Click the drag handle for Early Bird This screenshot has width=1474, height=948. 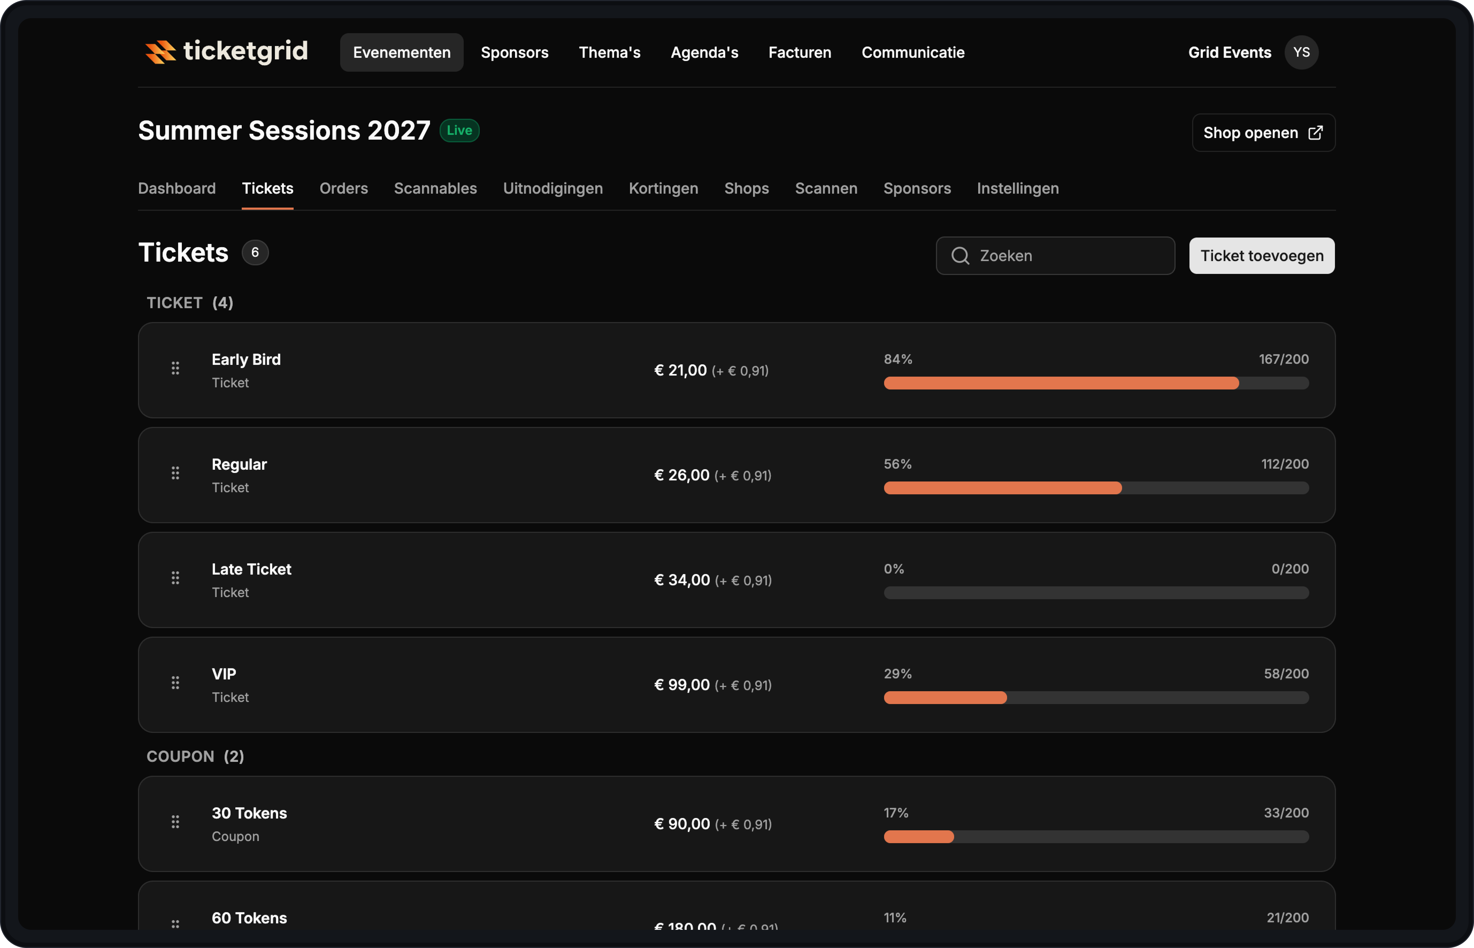[175, 368]
